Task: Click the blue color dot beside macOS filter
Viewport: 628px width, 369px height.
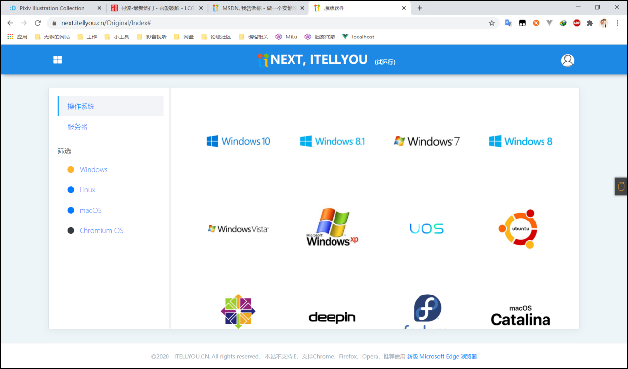Action: tap(71, 210)
